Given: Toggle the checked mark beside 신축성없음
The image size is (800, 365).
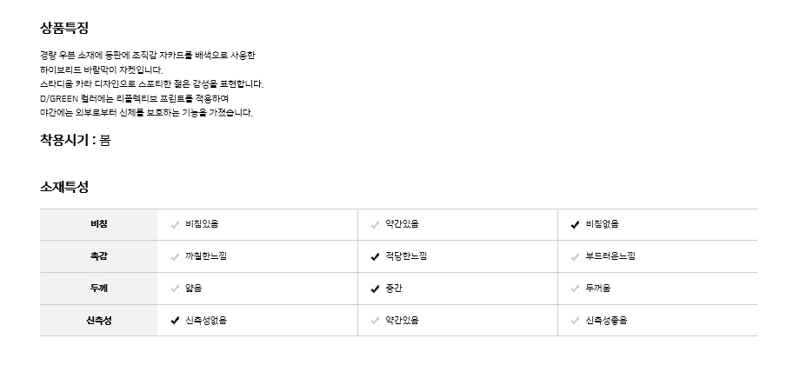Looking at the screenshot, I should [x=175, y=321].
